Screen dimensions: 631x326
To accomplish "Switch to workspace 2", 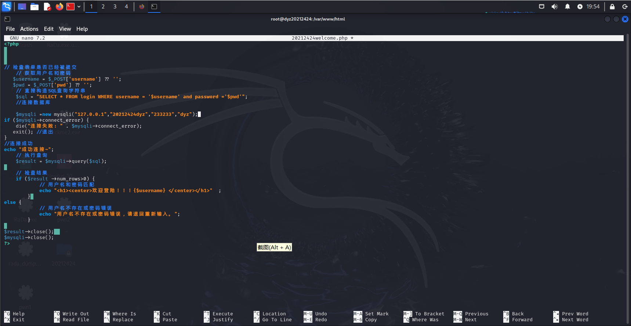I will [103, 7].
